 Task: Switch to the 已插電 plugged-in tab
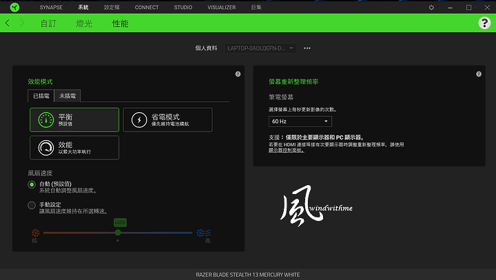(41, 96)
